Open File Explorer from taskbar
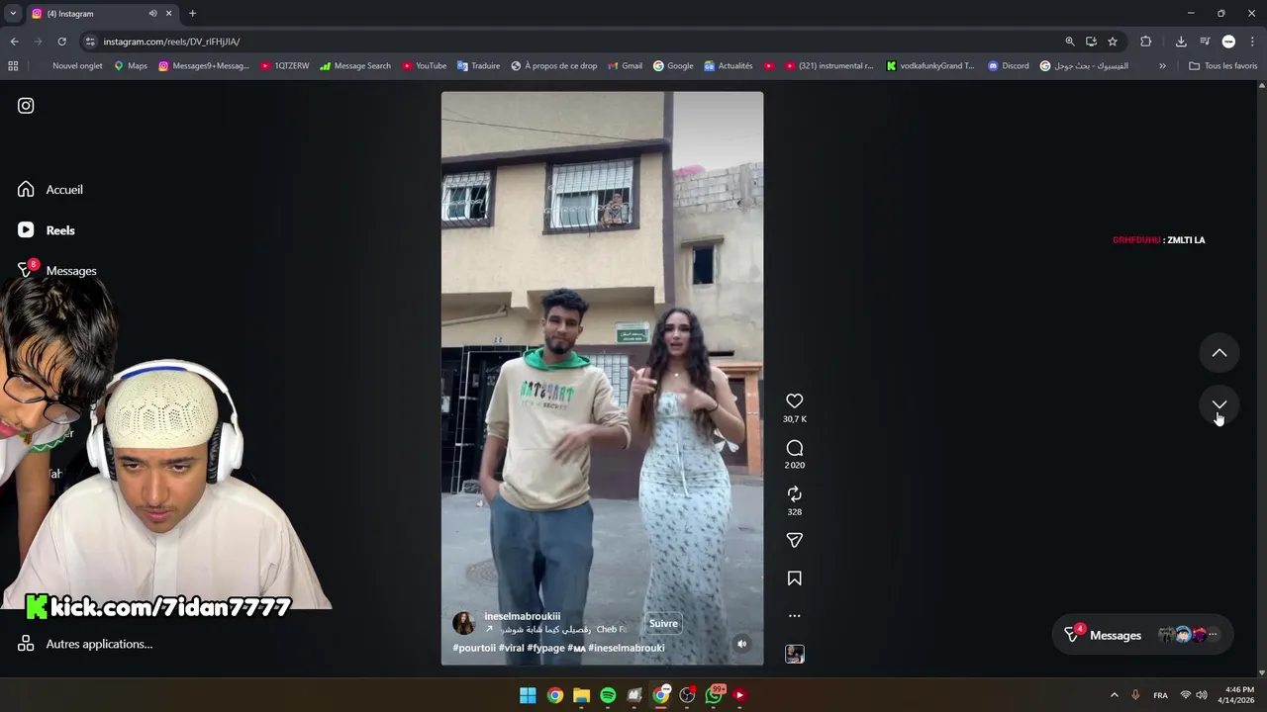The height and width of the screenshot is (712, 1267). (581, 695)
